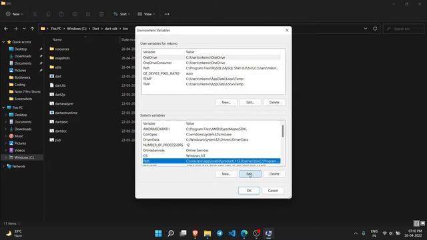
Task: Select NUMBER_OF_PROCESSORS row in System variables
Action: (211, 145)
